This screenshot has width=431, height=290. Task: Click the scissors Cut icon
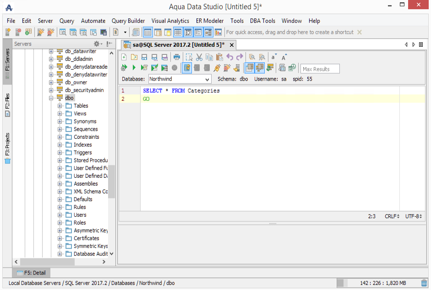pos(199,57)
